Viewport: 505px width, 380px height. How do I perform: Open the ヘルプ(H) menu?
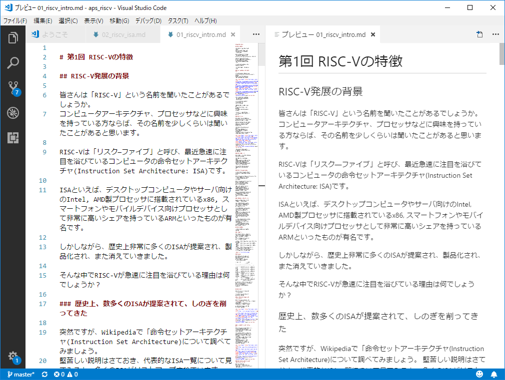click(x=205, y=21)
